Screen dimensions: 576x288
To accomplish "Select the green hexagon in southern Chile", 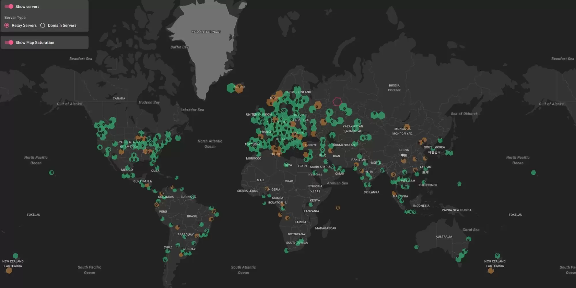I will [165, 259].
